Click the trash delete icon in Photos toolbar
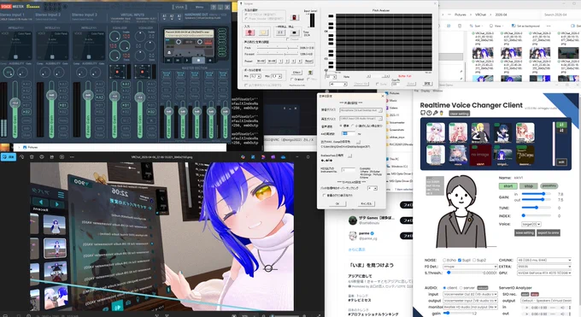The width and height of the screenshot is (581, 317). [32, 157]
